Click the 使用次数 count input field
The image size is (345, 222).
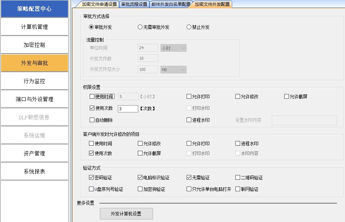pos(127,108)
